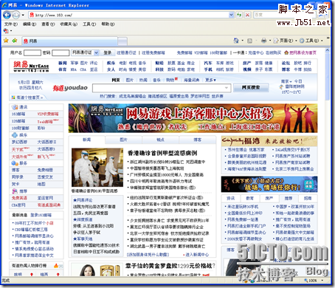Screen dimensions: 335x288
Task: Click the hazmat workers news photo thumbnail
Action: (97, 167)
